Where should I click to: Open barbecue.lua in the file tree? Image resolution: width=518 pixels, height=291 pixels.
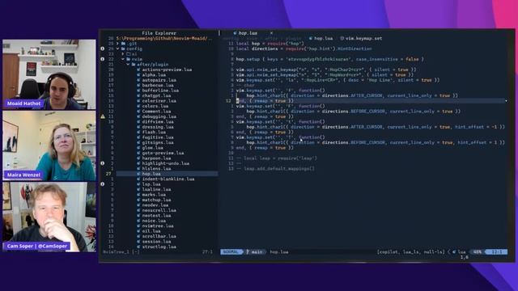(158, 85)
